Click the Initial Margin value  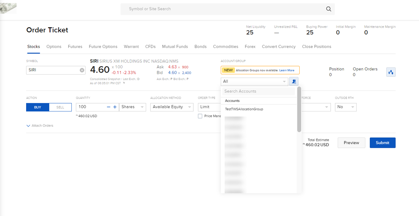click(338, 33)
